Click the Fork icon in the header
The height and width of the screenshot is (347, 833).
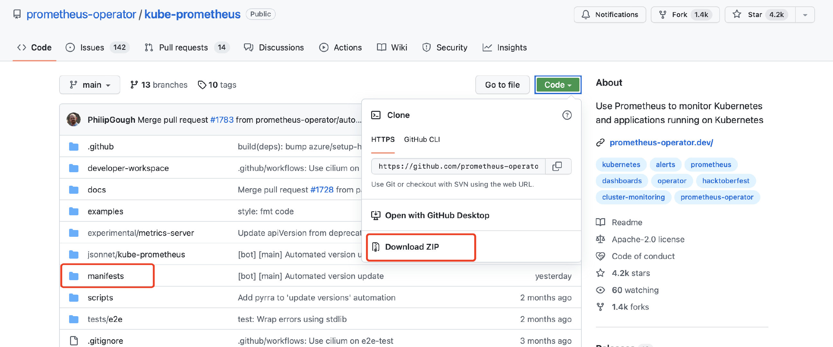coord(663,14)
